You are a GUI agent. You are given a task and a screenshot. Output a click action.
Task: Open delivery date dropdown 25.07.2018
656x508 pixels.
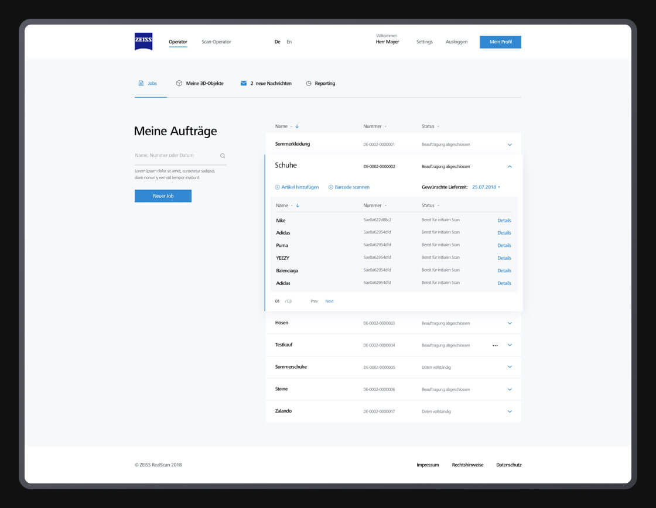click(x=486, y=187)
